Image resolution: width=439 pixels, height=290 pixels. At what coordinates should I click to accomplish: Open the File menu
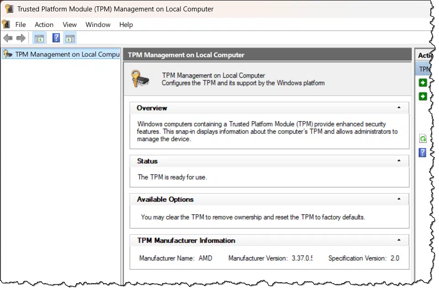21,25
